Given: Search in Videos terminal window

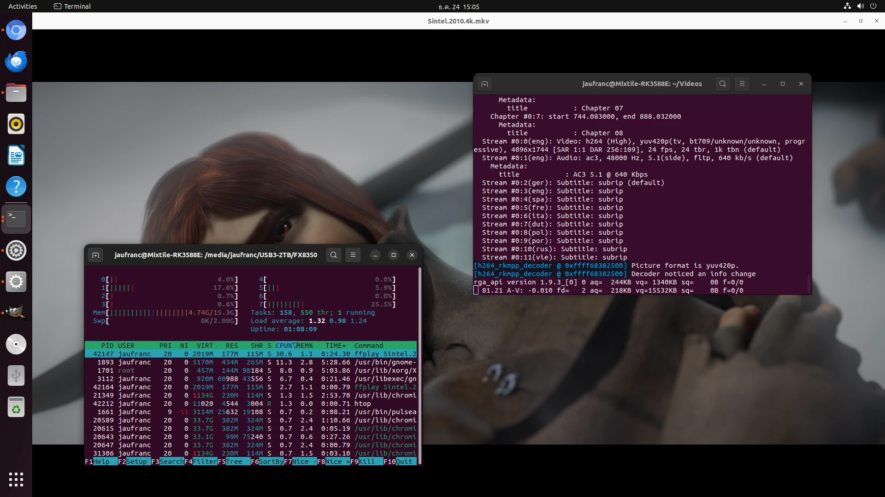Looking at the screenshot, I should point(722,84).
